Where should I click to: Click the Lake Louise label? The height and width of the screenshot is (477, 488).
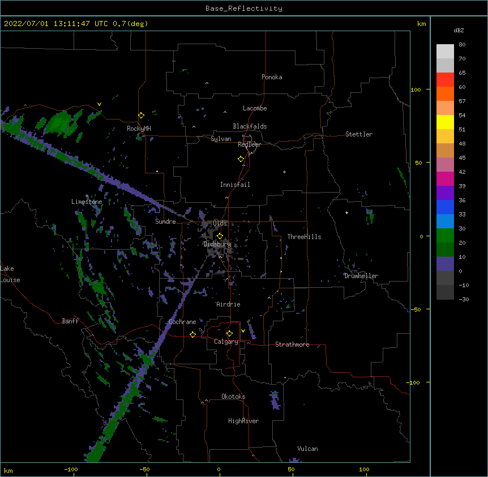point(10,274)
